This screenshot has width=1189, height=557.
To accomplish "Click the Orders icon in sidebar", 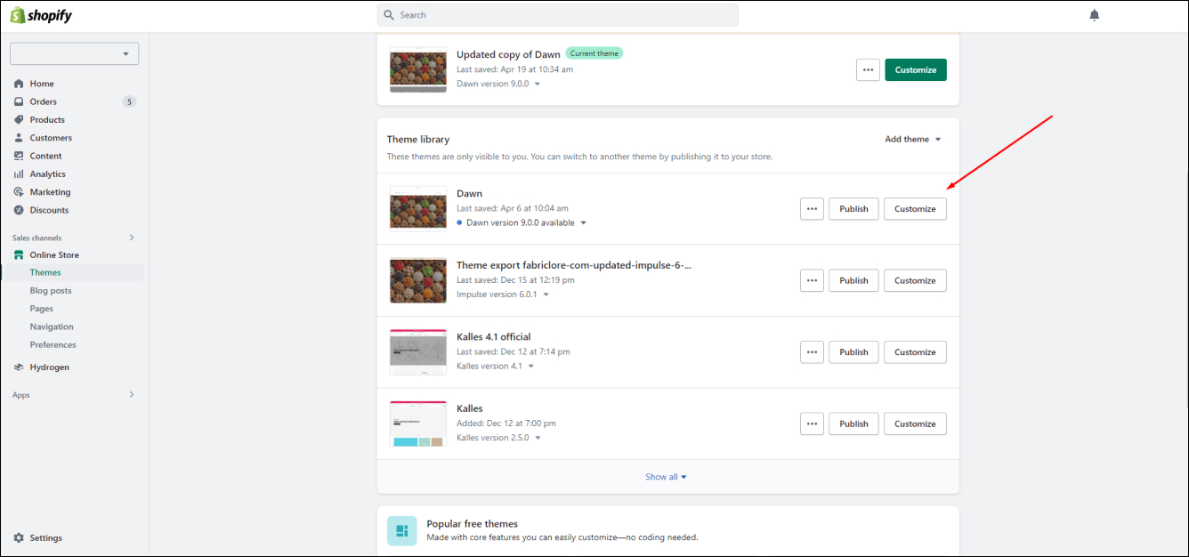I will point(20,101).
